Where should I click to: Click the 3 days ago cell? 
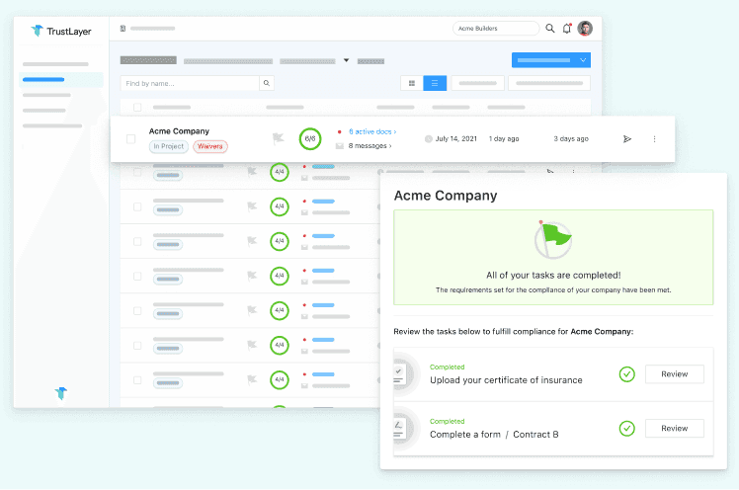click(571, 139)
